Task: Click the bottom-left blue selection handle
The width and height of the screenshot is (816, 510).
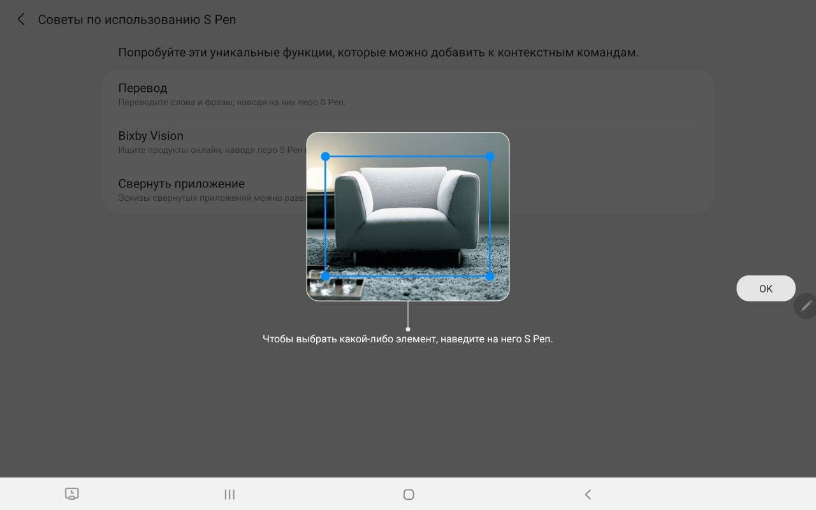Action: pos(325,276)
